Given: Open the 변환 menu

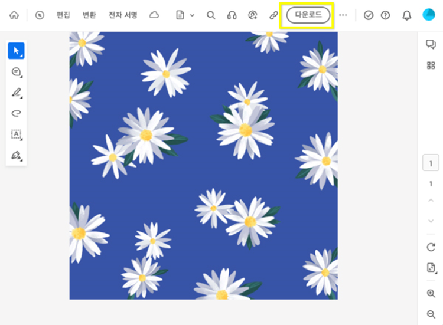Looking at the screenshot, I should [89, 15].
